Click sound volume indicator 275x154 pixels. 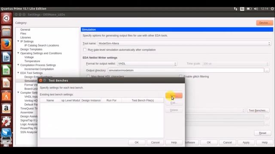256,9
